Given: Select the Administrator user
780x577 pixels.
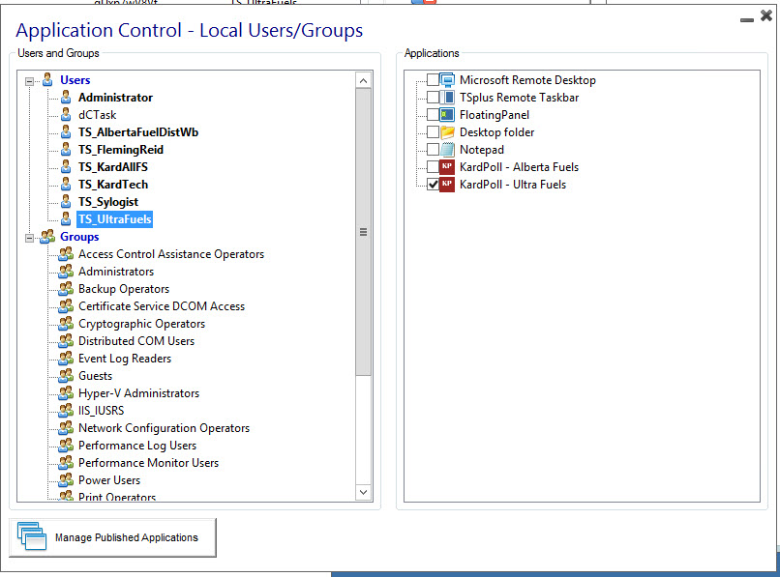Looking at the screenshot, I should pyautogui.click(x=115, y=98).
